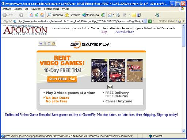
Task: Click the Messenger people icon in toolbar
Action: point(157,15)
